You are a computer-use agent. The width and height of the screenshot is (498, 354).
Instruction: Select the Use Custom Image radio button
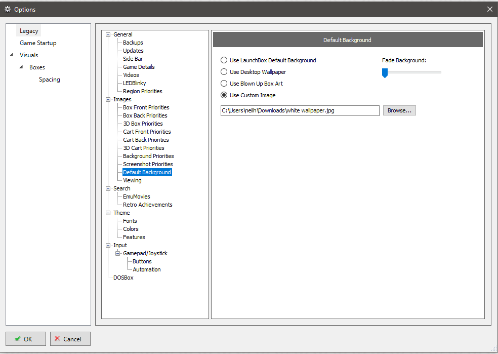tap(224, 95)
